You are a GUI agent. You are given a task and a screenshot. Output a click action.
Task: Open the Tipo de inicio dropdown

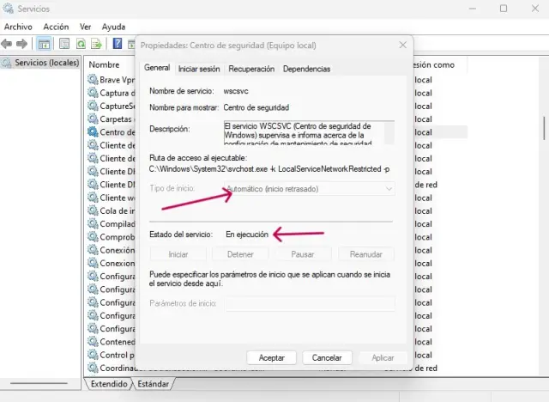(x=309, y=188)
